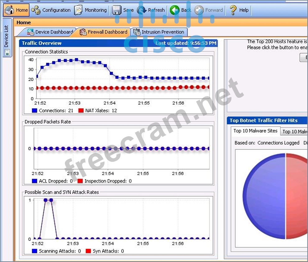
Task: Open Help with the question mark icon
Action: click(x=233, y=10)
